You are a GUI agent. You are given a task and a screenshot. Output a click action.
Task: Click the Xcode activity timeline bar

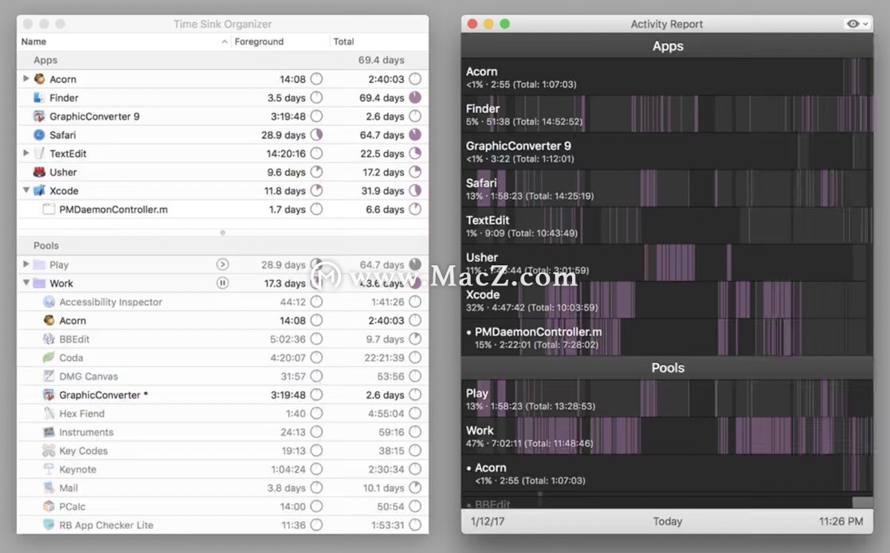(x=667, y=300)
